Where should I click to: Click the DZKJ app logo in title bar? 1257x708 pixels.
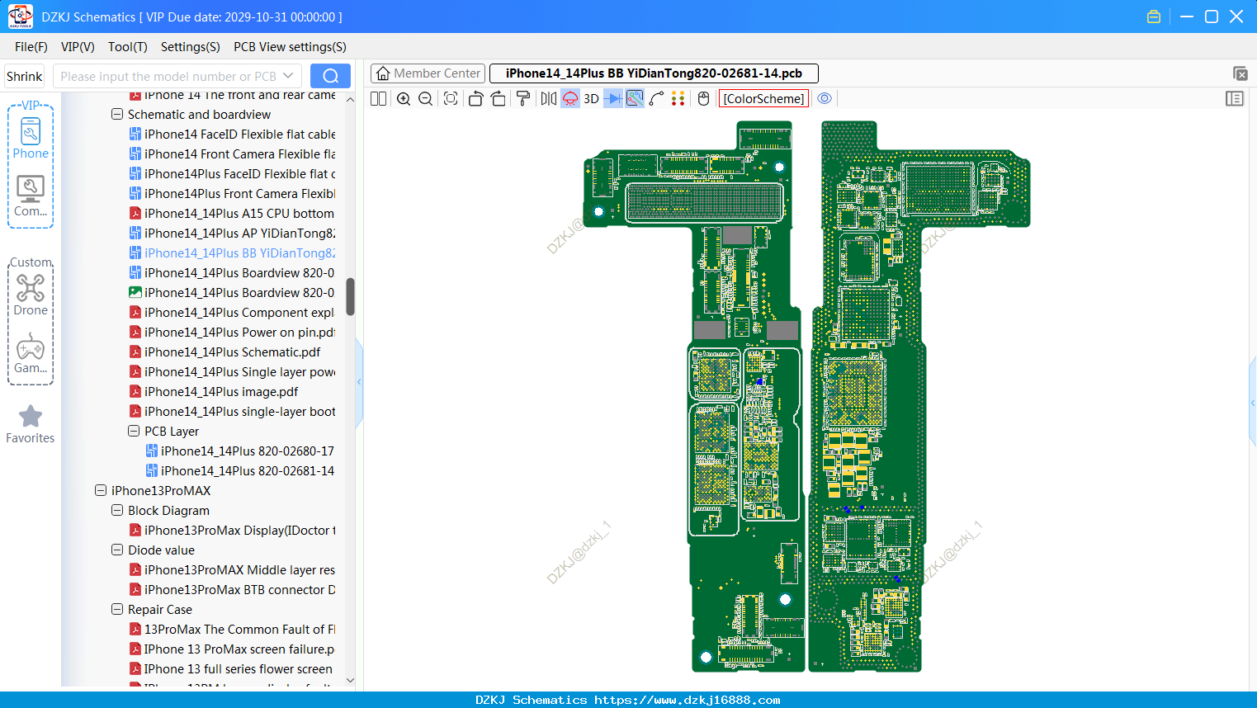(20, 17)
